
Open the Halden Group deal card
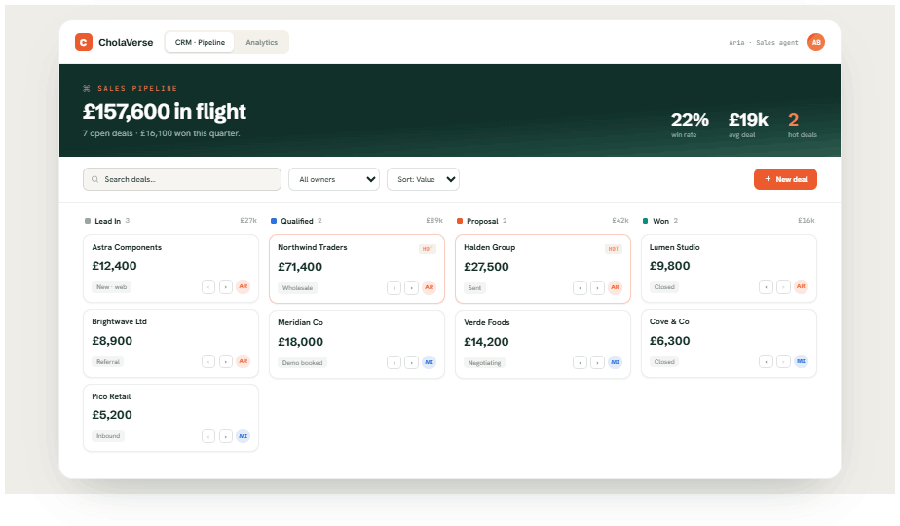[x=543, y=269]
